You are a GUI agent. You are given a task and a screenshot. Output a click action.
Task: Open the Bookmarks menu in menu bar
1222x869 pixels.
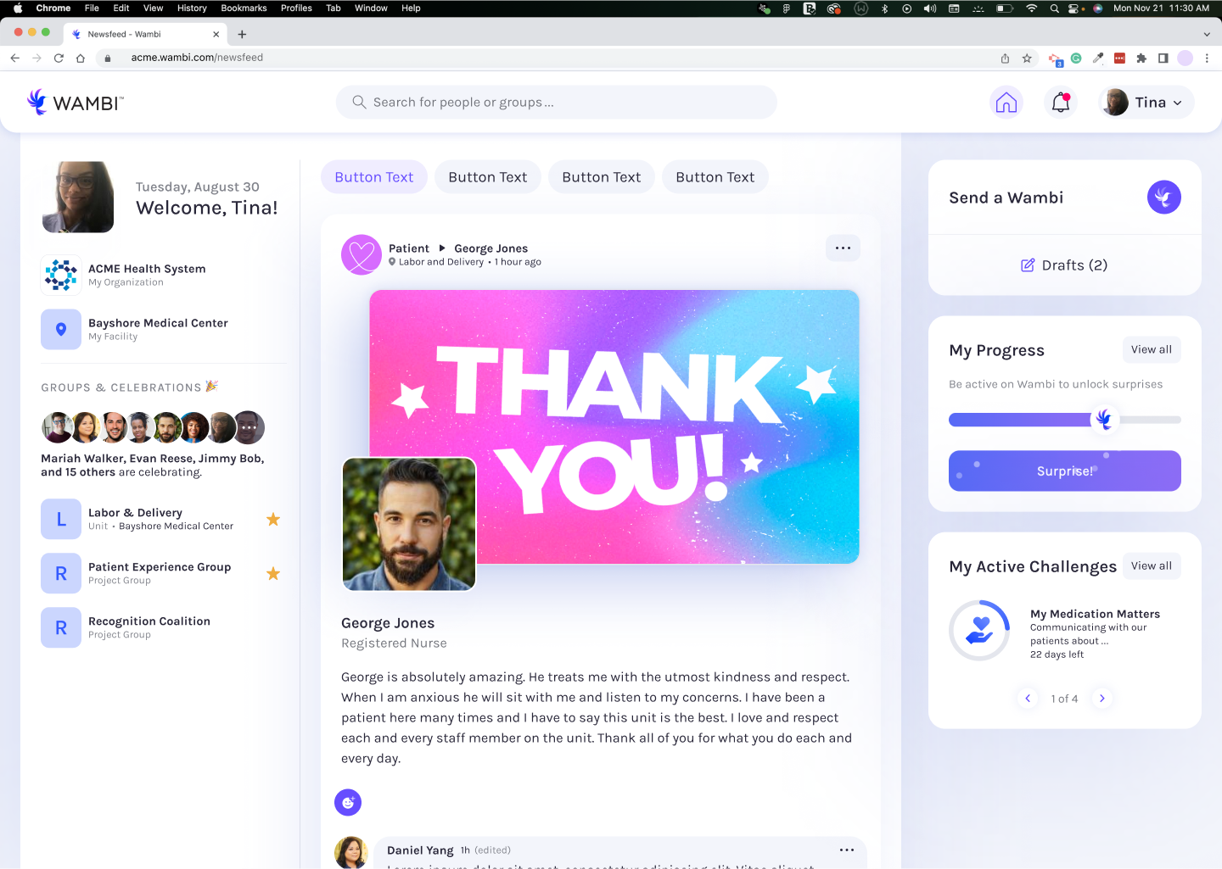coord(244,8)
